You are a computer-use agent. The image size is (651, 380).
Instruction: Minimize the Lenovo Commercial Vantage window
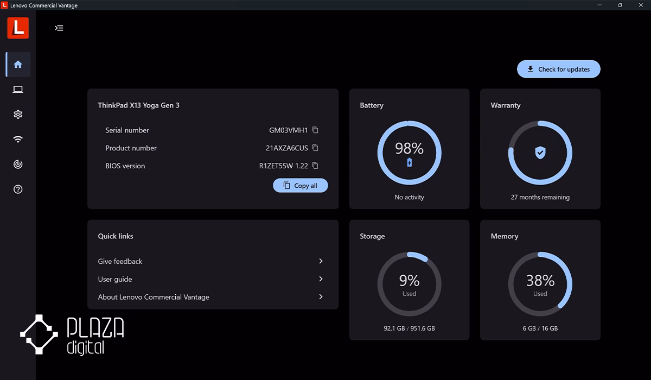[601, 5]
